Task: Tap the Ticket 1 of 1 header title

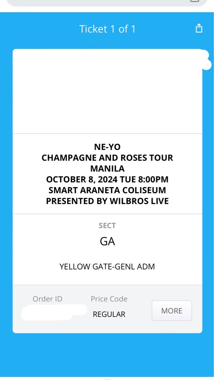Action: [x=107, y=29]
